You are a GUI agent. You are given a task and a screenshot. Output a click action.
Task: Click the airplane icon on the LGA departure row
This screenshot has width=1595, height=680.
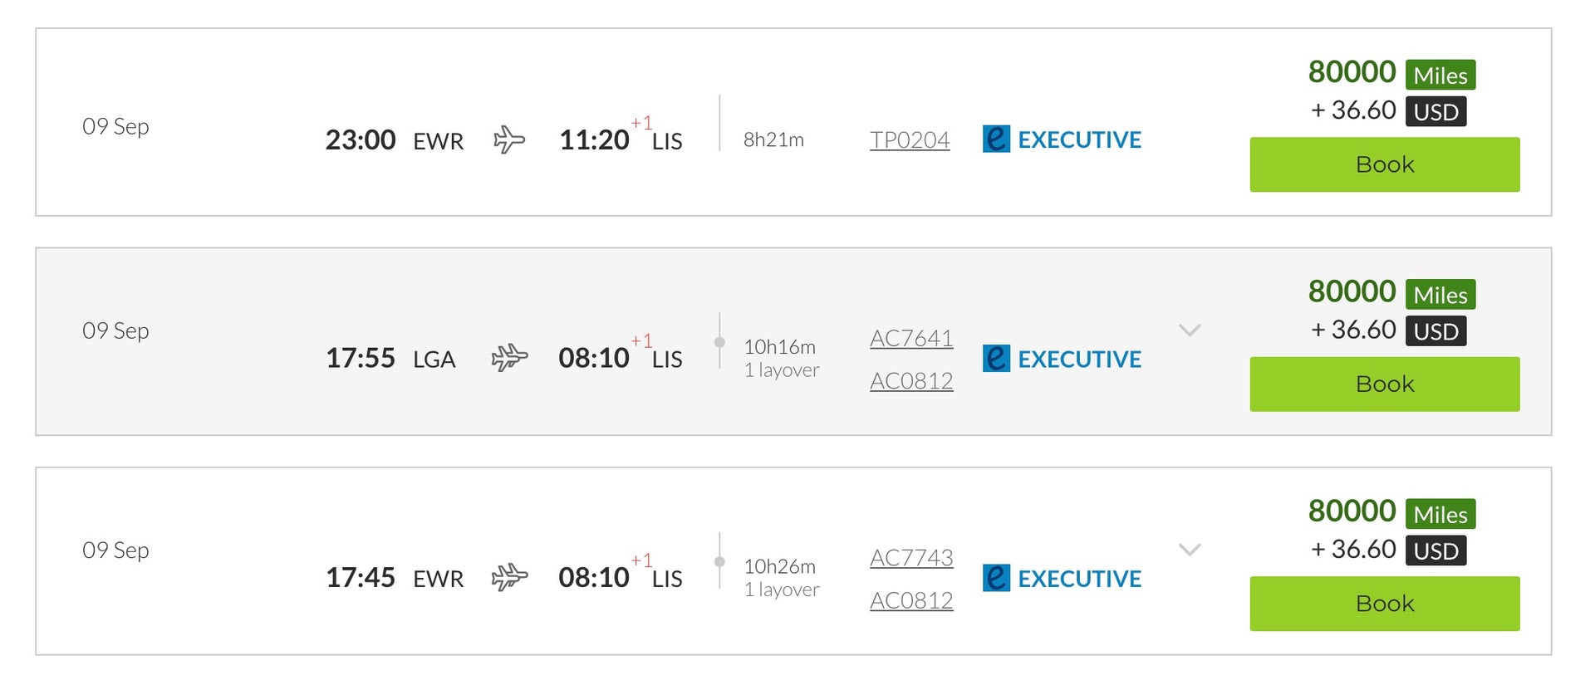(509, 358)
